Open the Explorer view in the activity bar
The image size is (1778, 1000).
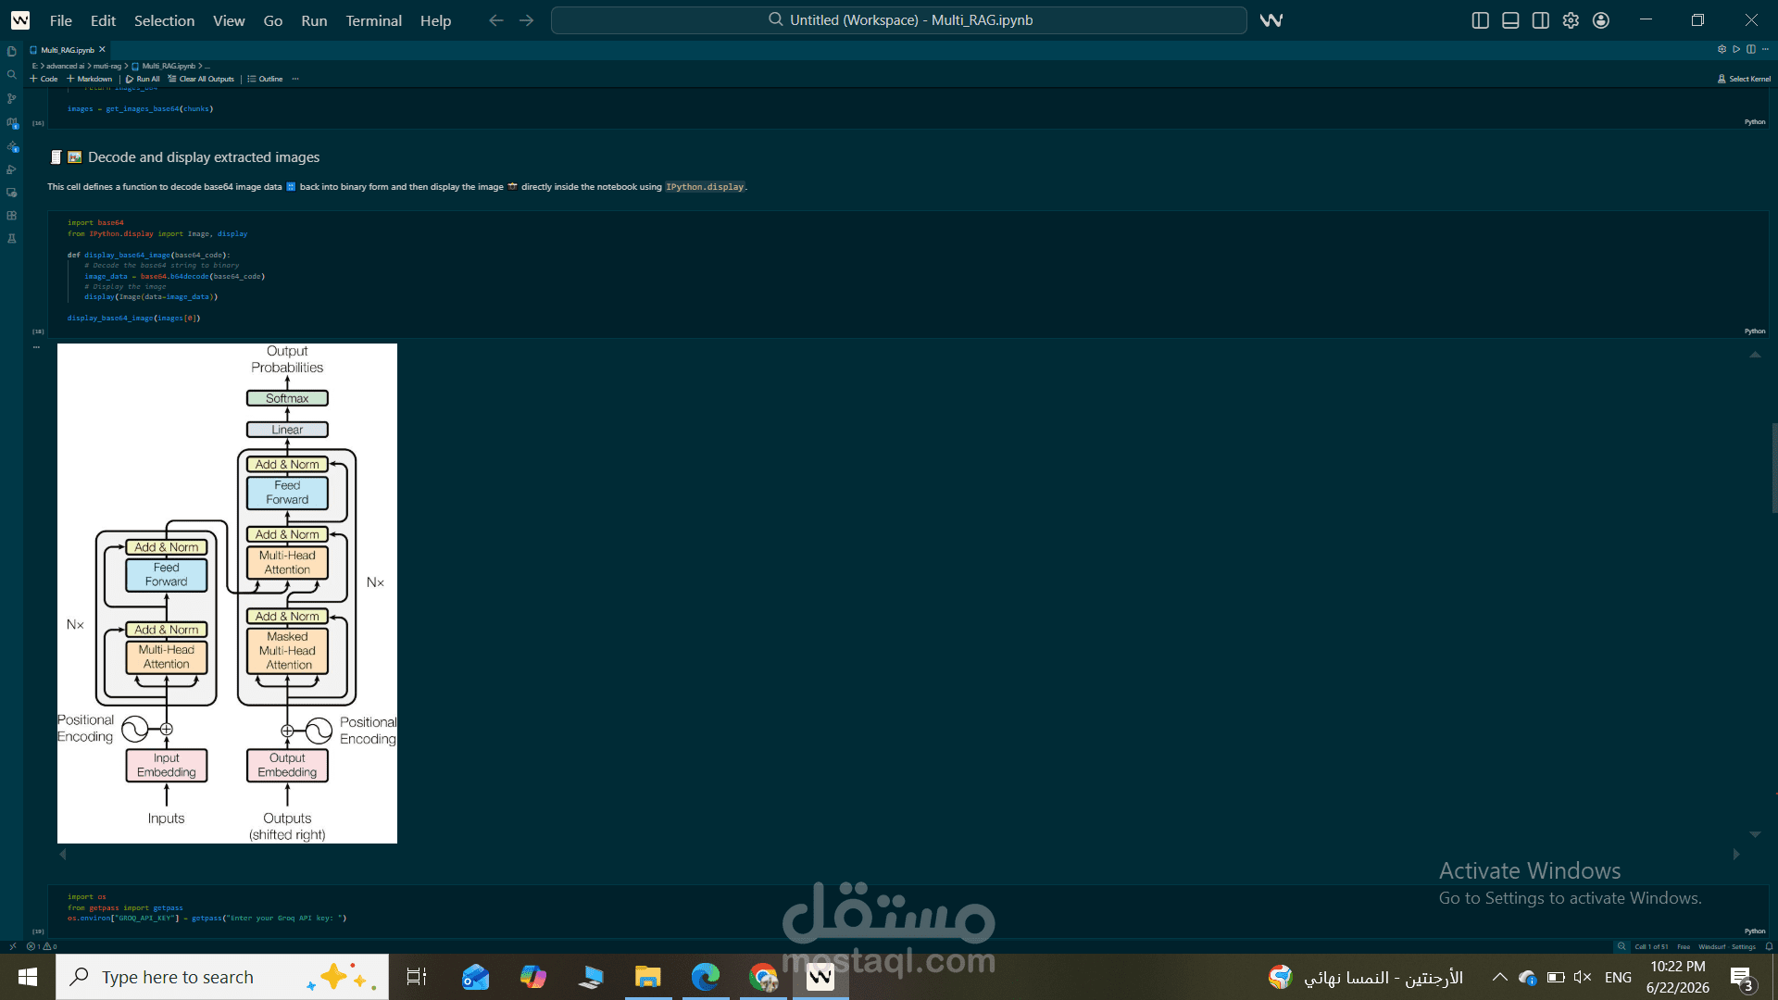[12, 52]
